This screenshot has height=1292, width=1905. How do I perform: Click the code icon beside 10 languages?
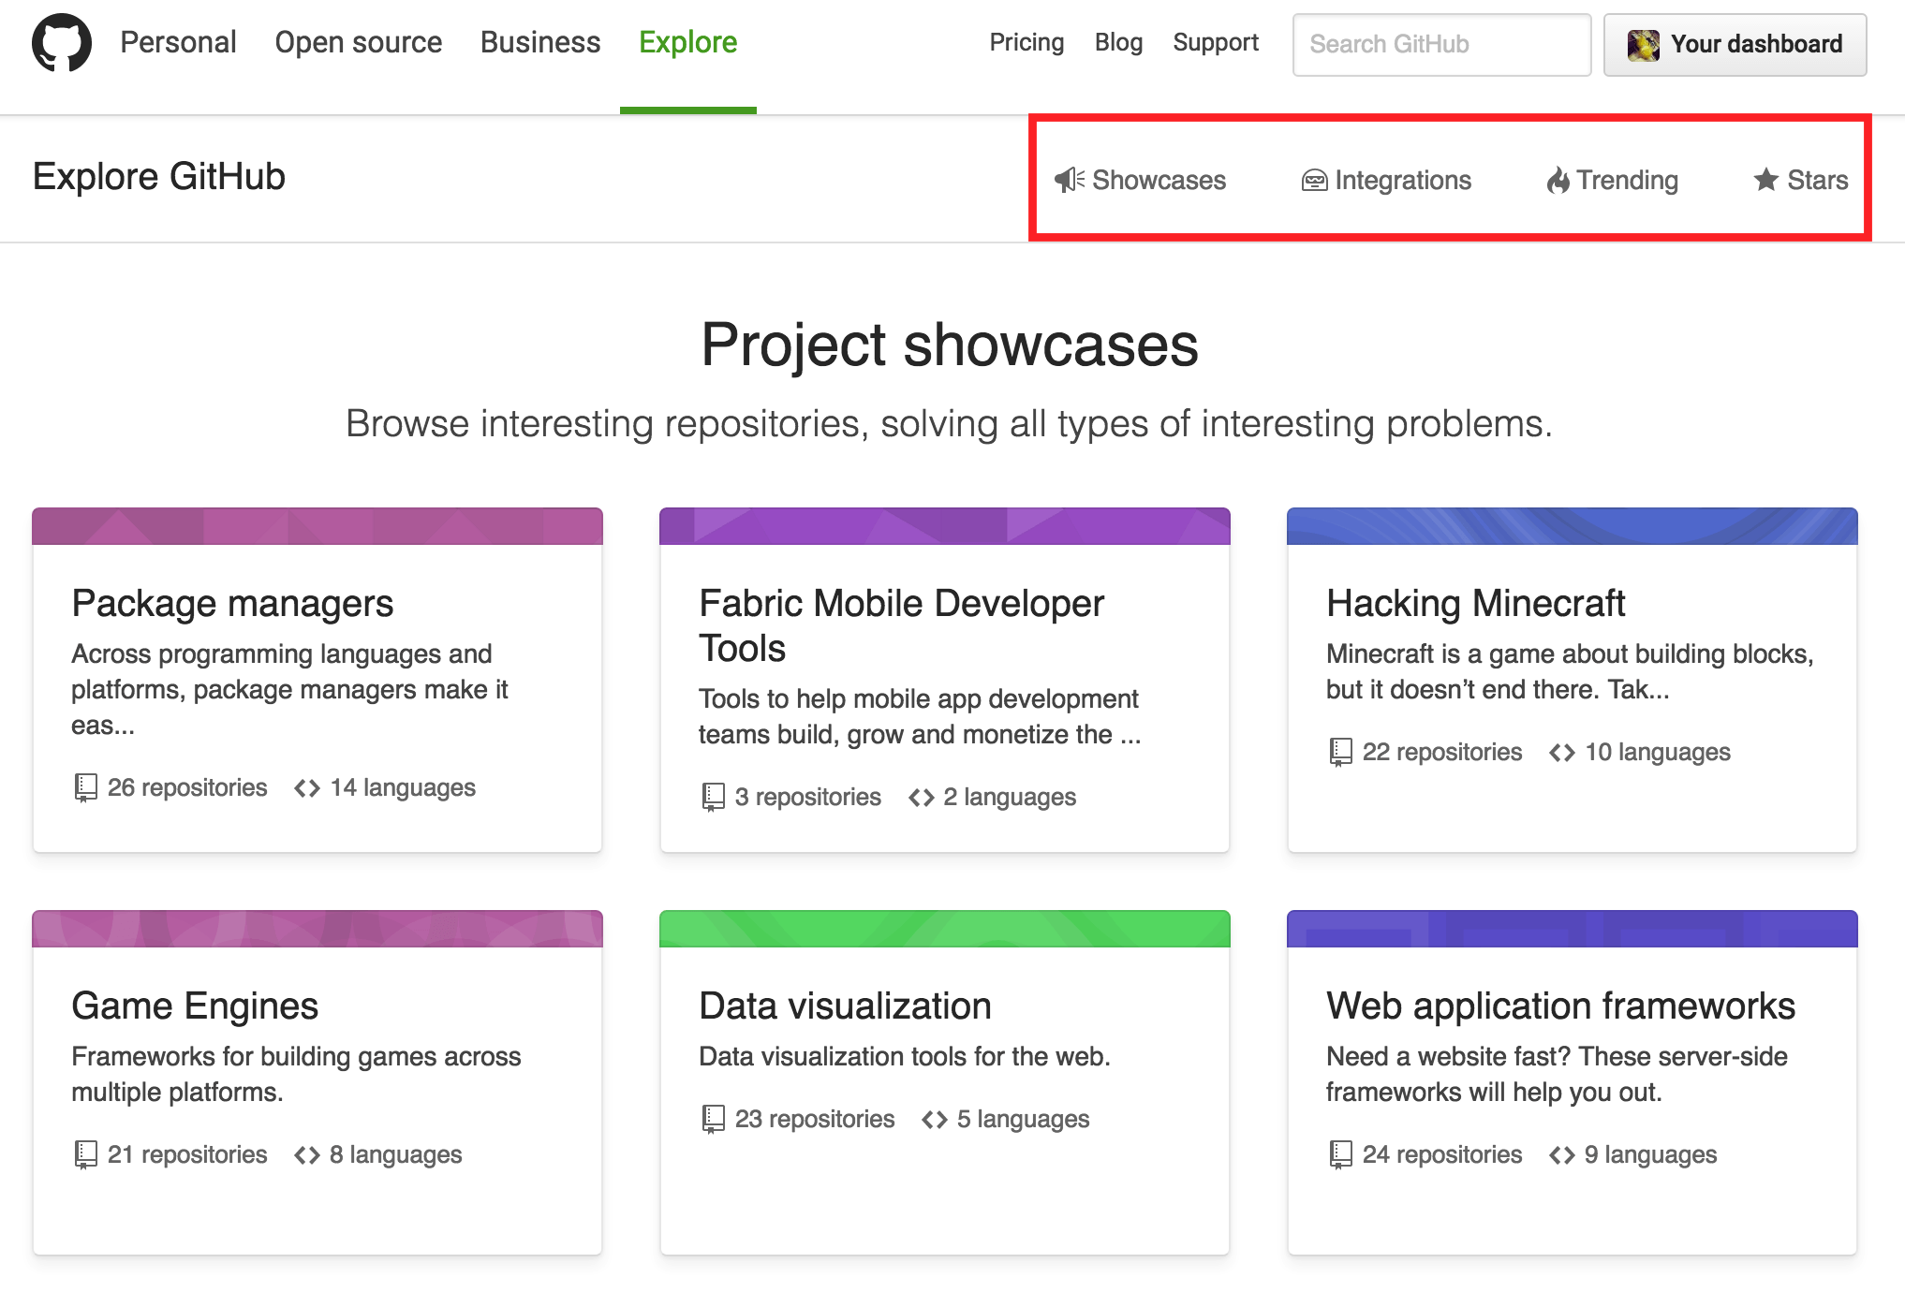[1562, 753]
